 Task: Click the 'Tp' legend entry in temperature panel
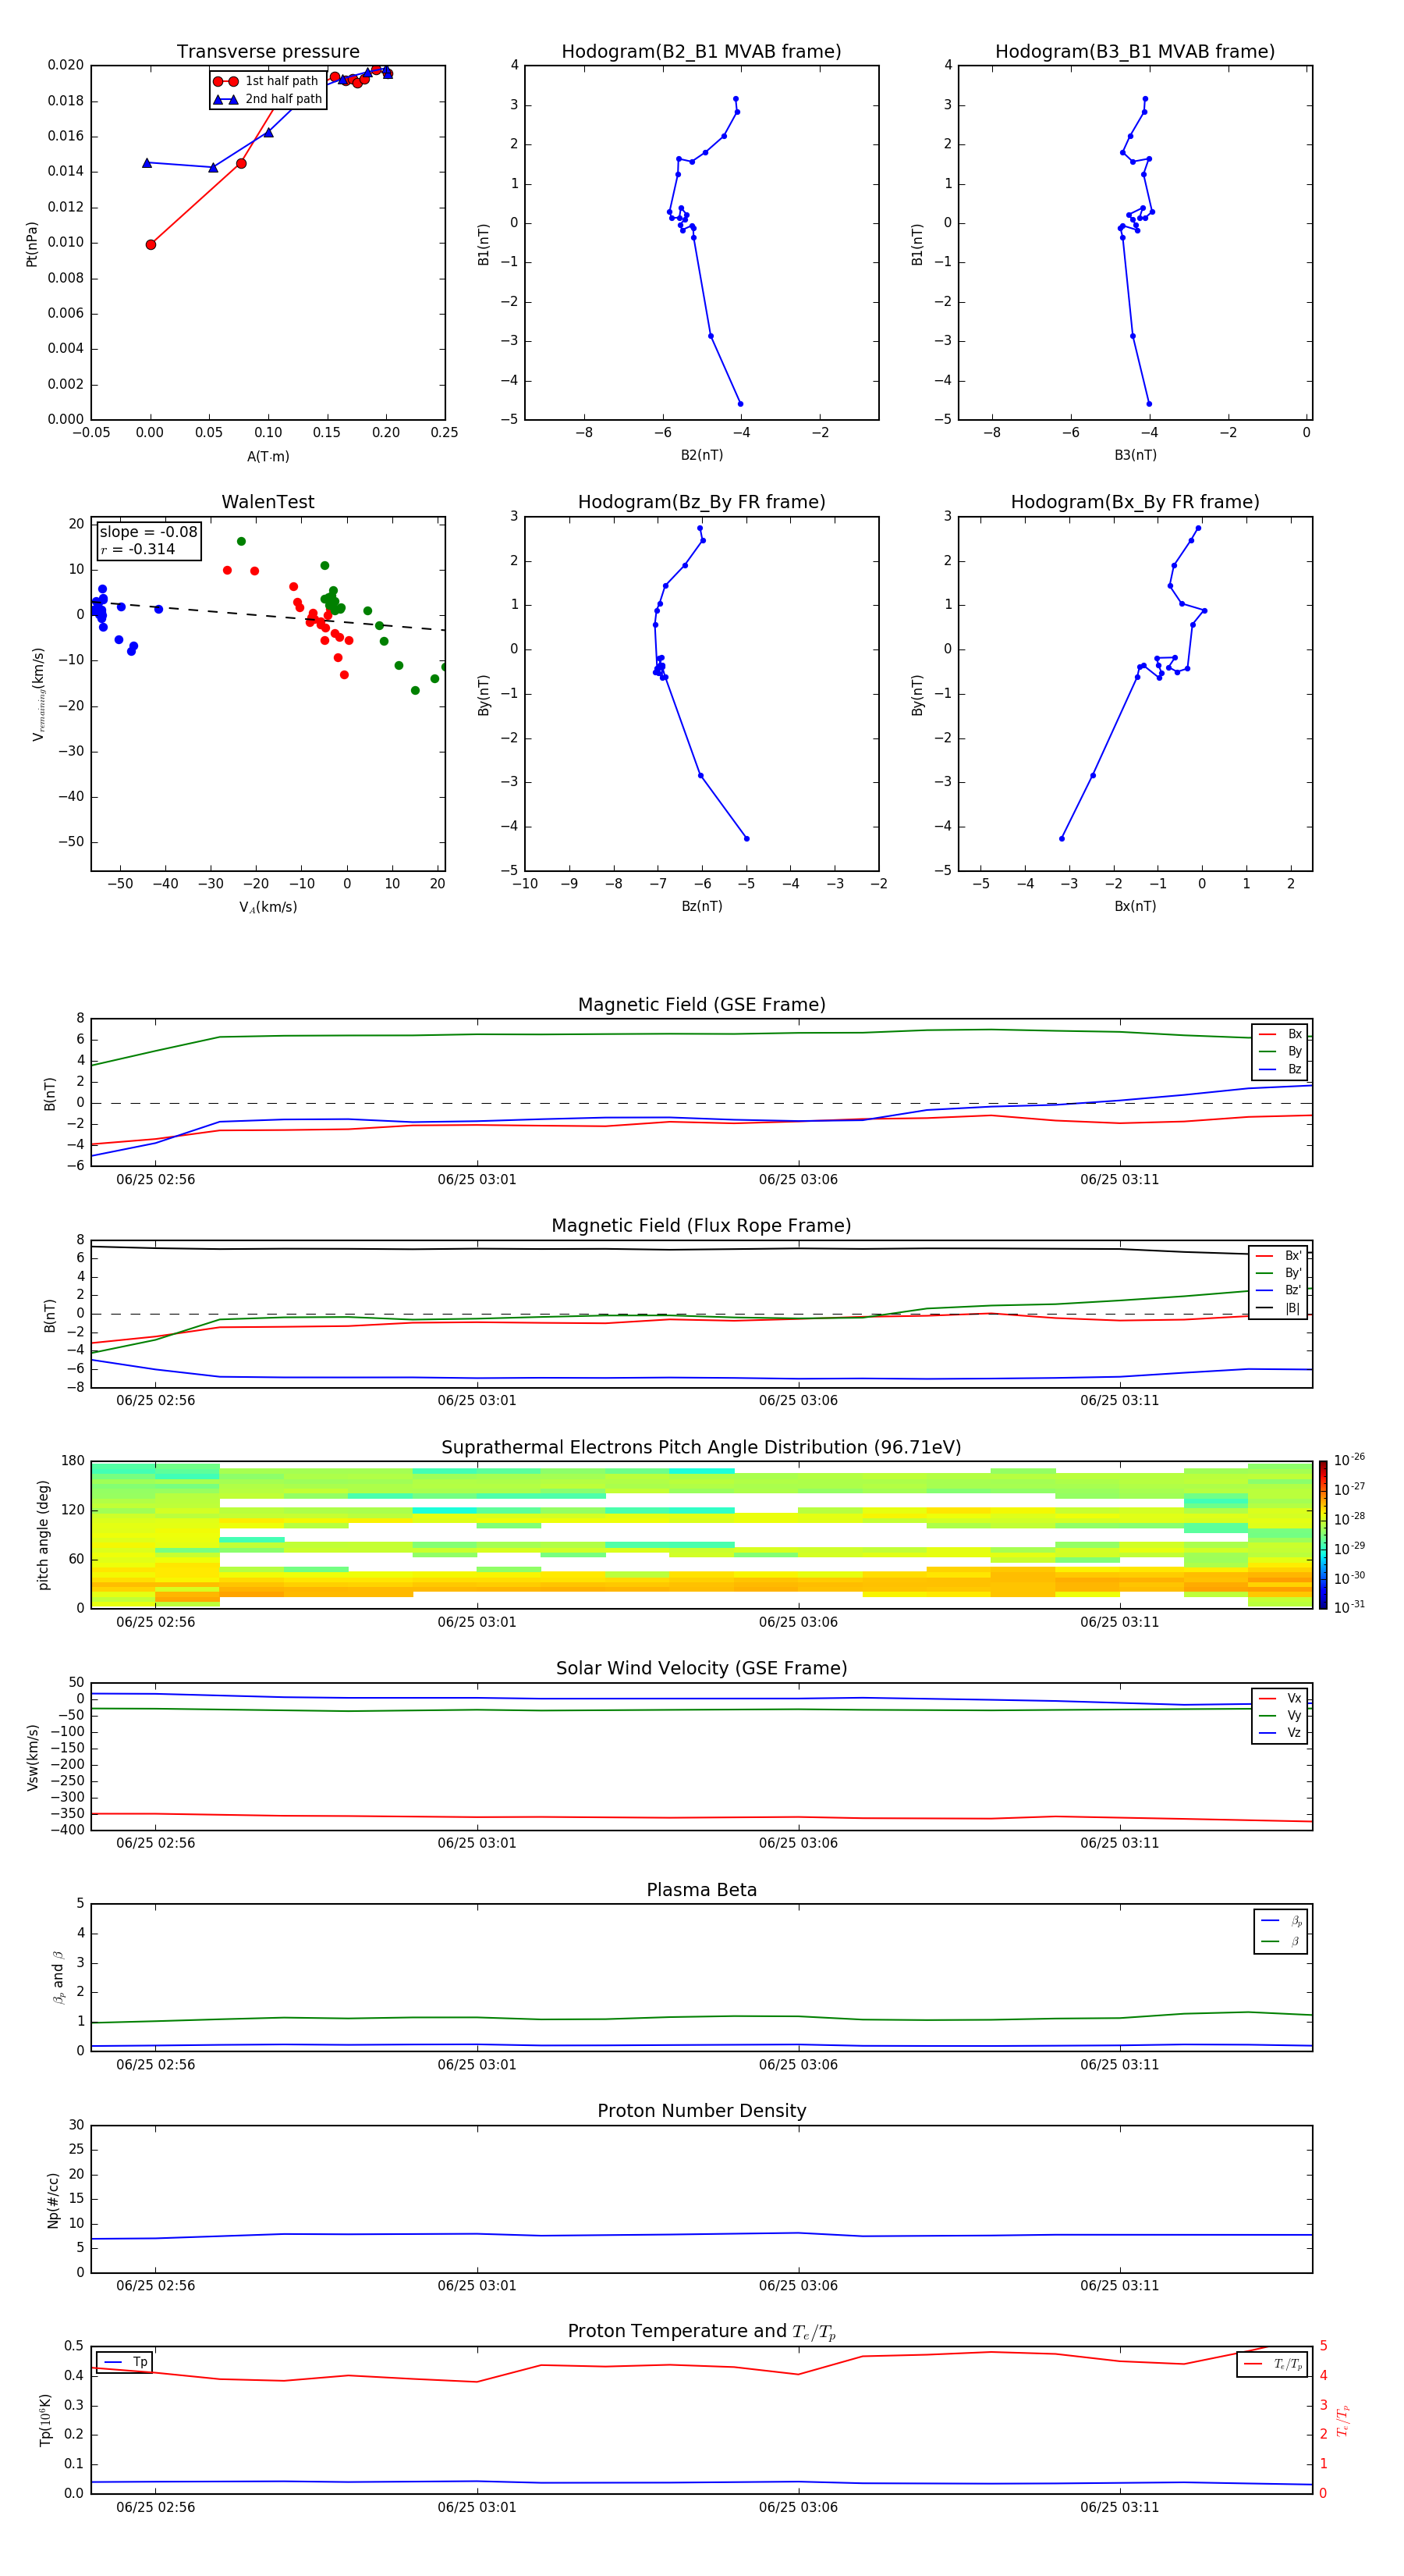pos(125,2362)
